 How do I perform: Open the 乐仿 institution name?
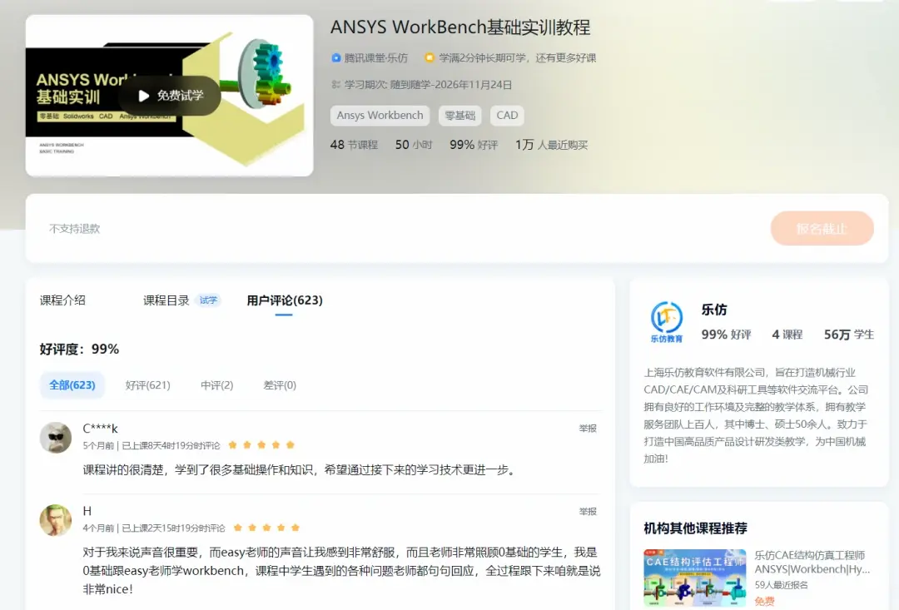[714, 310]
